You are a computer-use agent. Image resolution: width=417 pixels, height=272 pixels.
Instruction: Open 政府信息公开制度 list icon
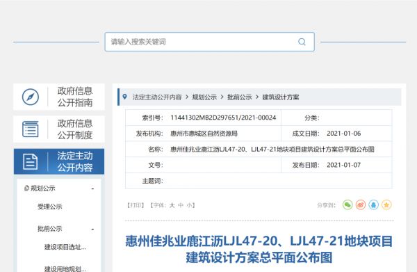(x=31, y=129)
